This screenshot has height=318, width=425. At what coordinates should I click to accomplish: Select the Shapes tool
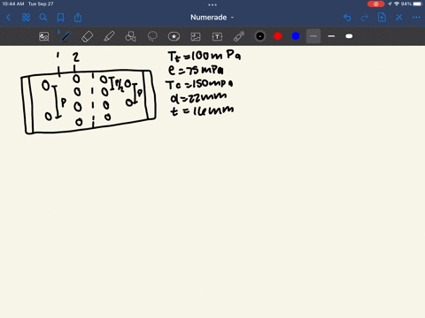click(x=130, y=36)
